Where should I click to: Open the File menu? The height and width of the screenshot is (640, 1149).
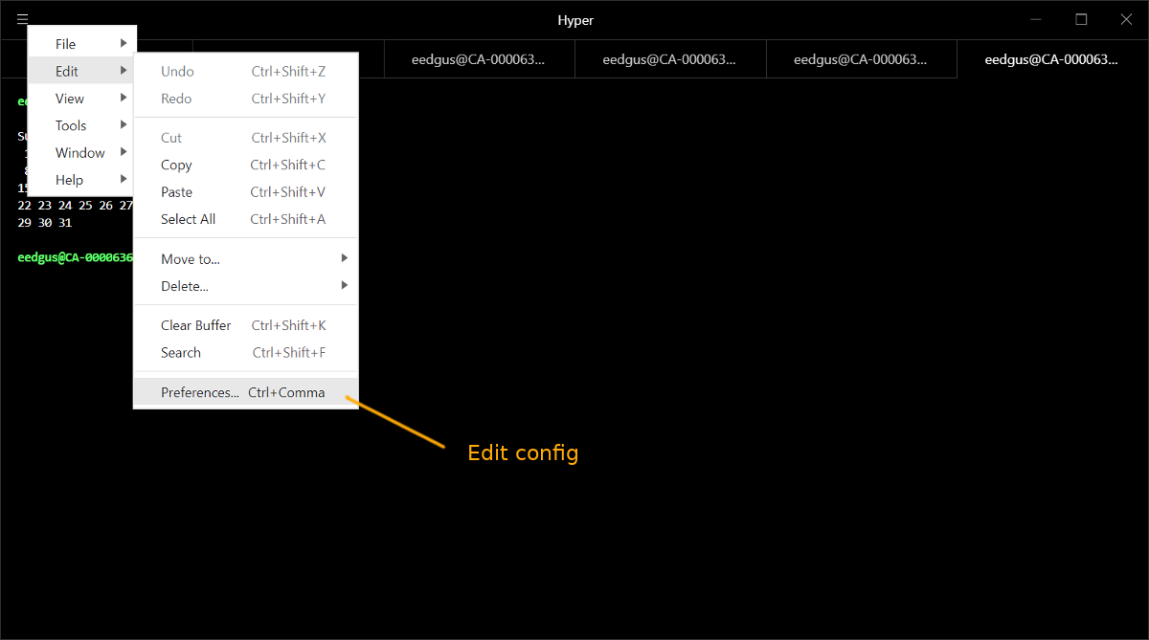coord(82,44)
